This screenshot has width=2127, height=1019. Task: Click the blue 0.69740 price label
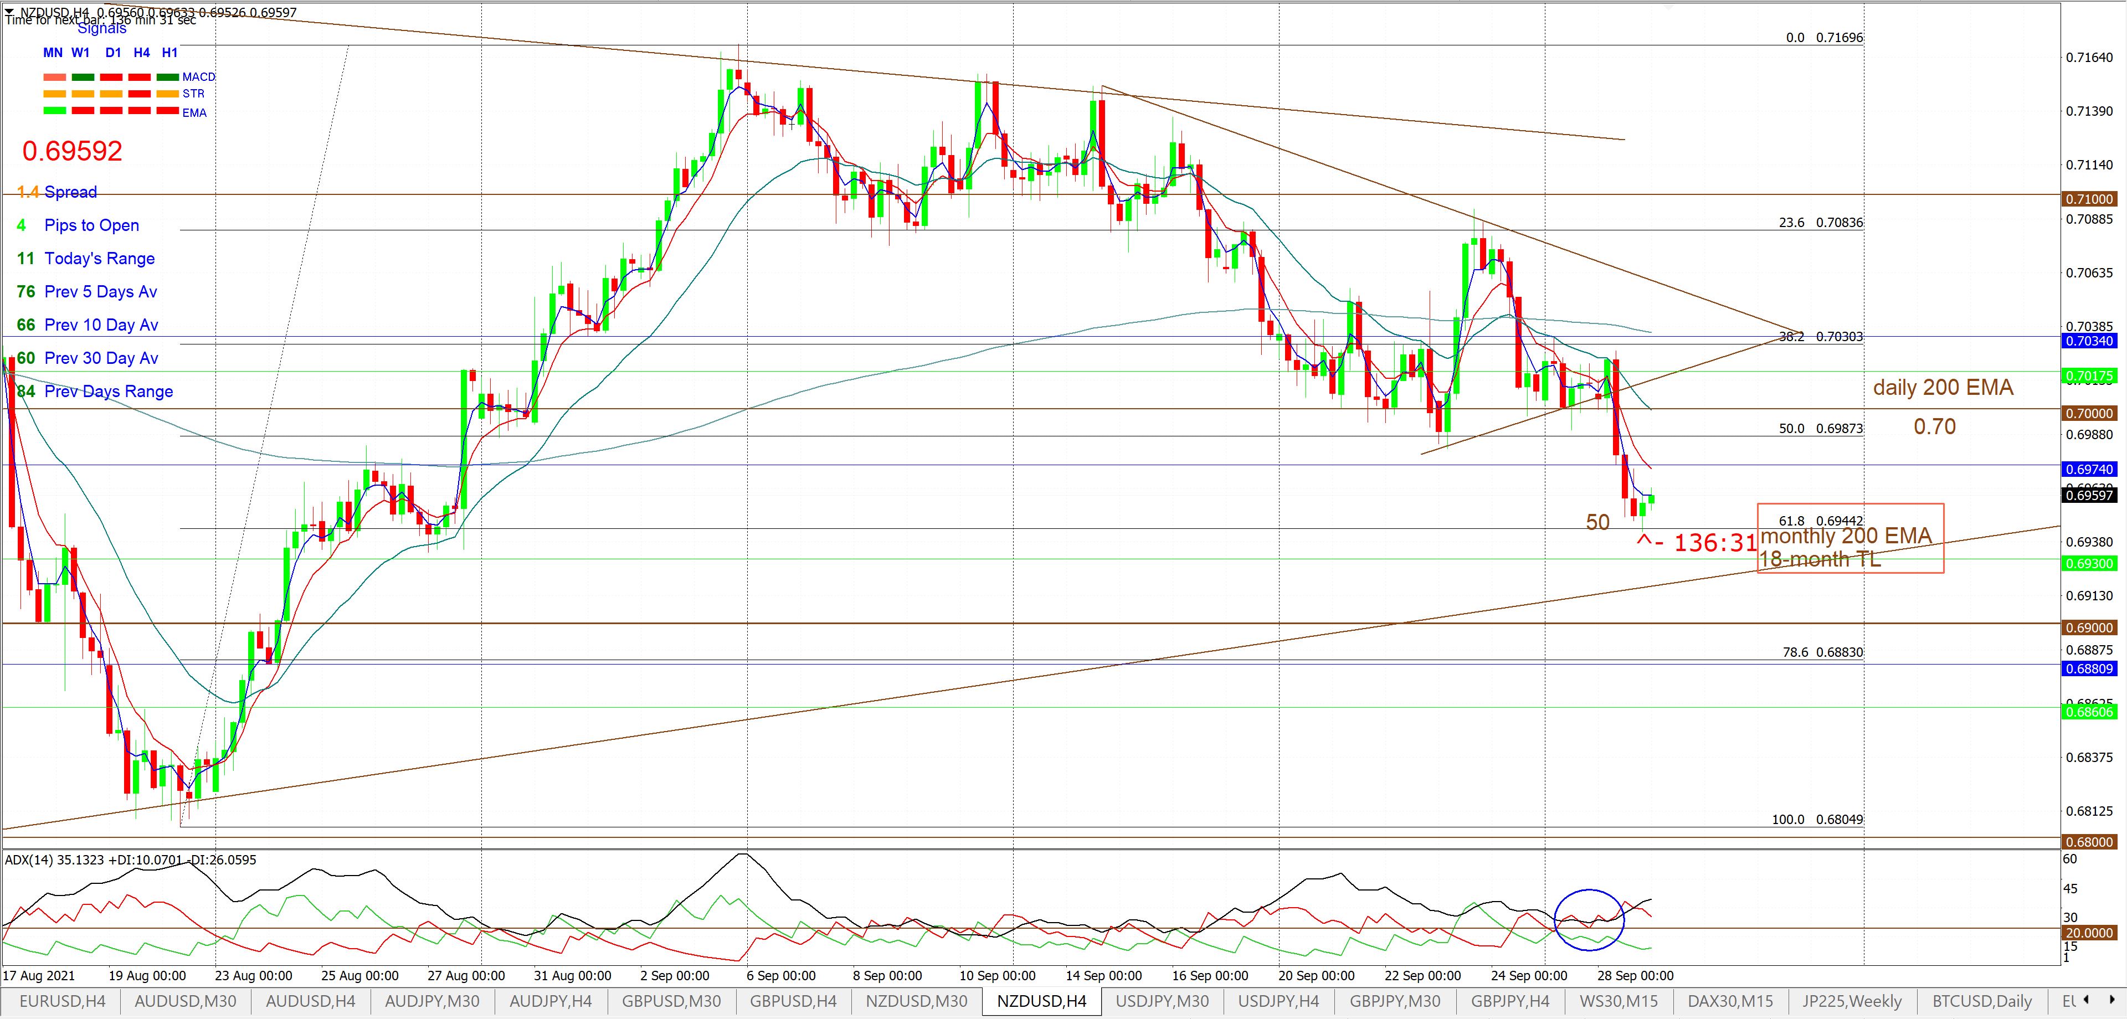2089,469
